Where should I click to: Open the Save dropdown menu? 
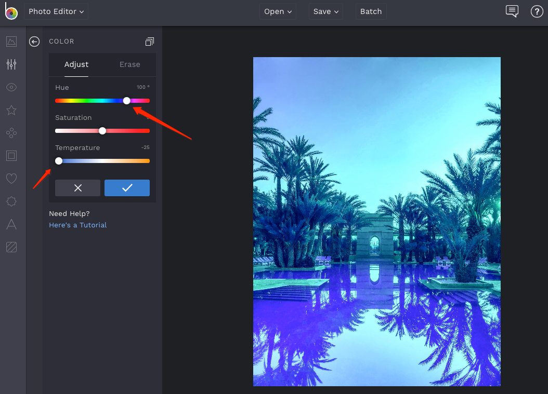coord(325,11)
